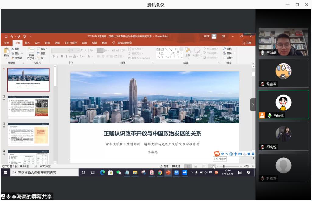Select the slide 2 thumbnail in the slide panel
312x201 pixels.
28,107
